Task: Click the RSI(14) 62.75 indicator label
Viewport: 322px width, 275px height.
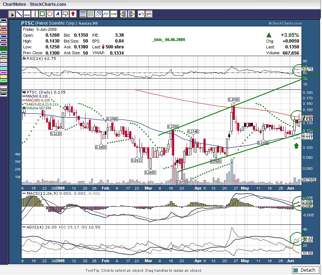Action: [41, 58]
